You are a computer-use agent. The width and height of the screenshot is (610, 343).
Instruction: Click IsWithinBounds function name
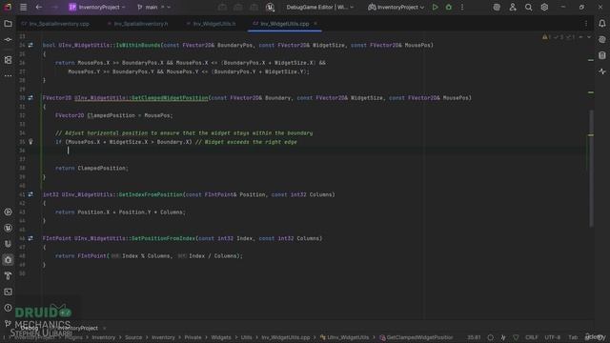point(138,45)
